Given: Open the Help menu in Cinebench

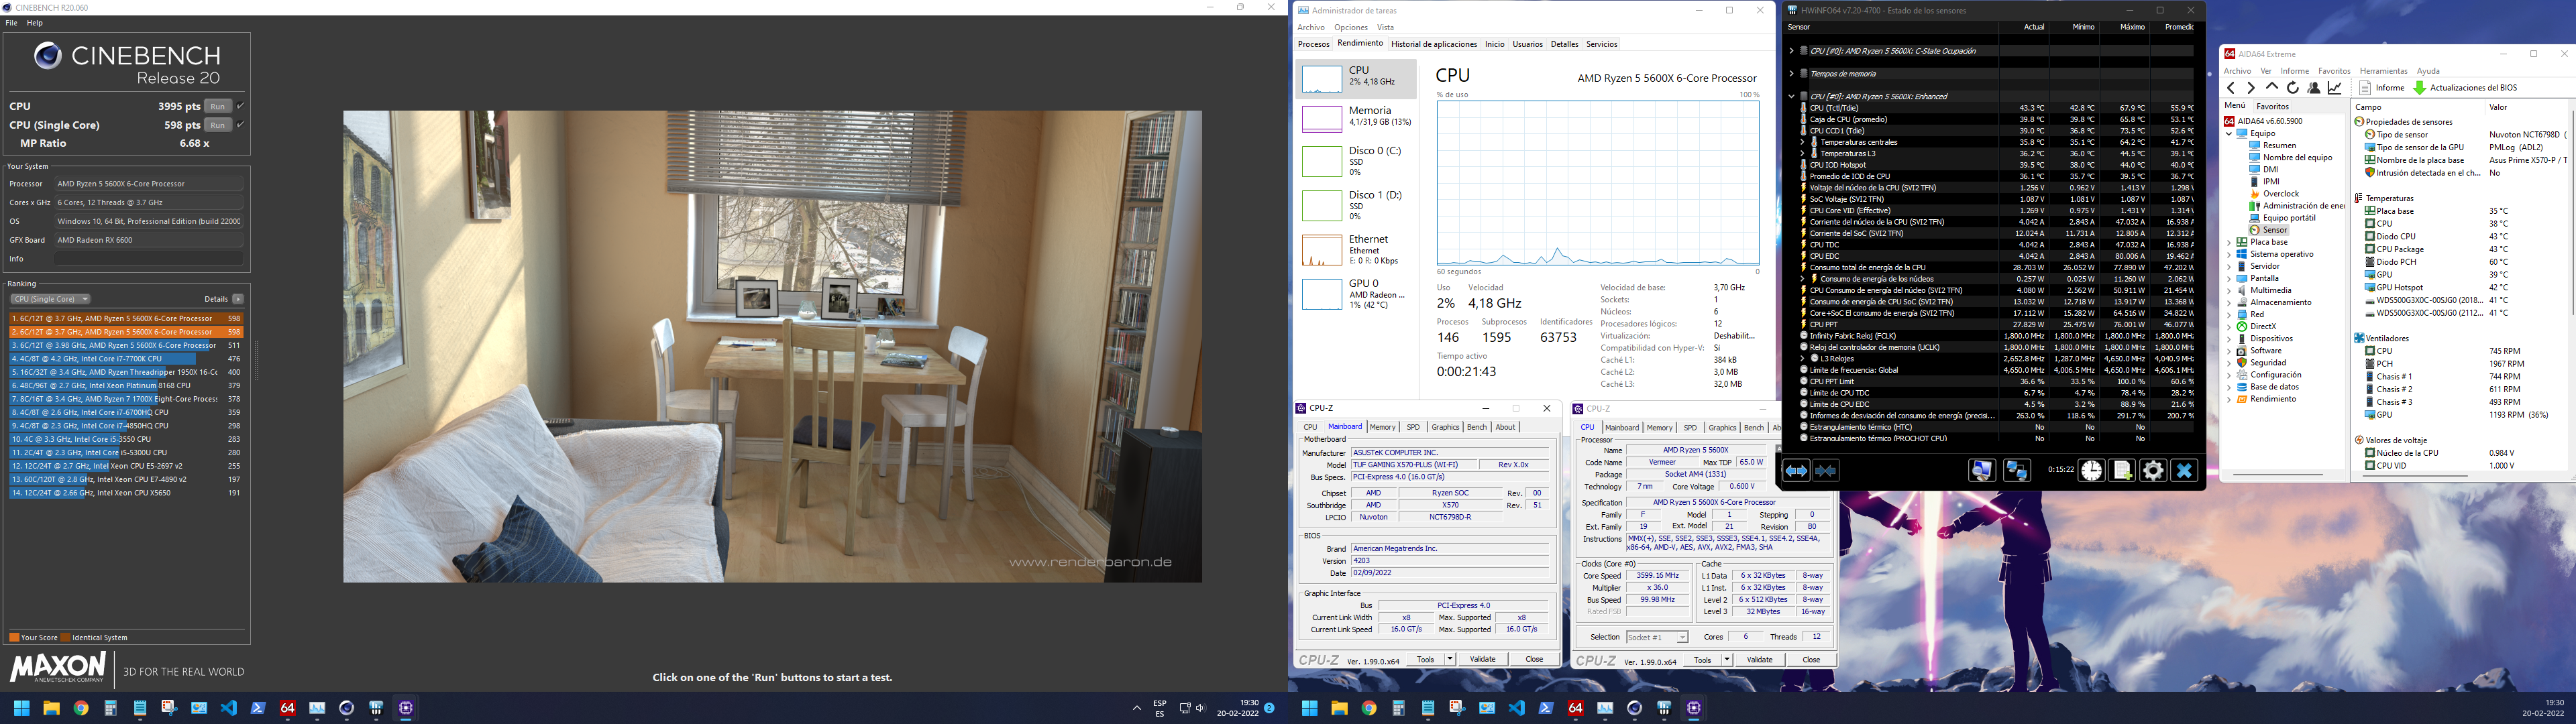Looking at the screenshot, I should tap(35, 23).
